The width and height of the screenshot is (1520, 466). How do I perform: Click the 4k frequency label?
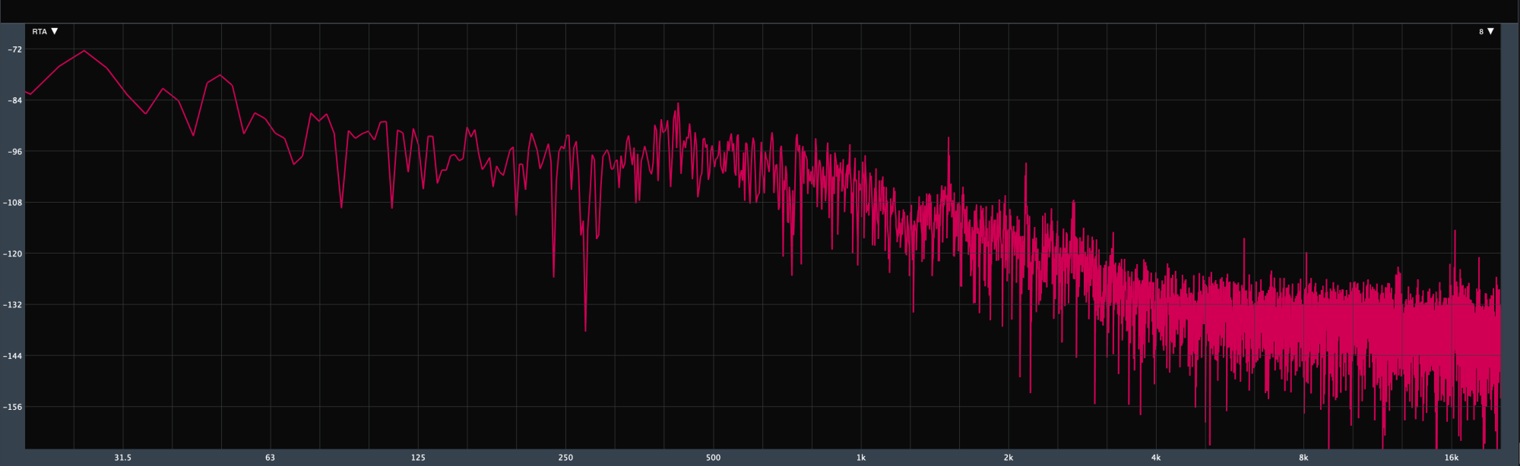(1156, 458)
